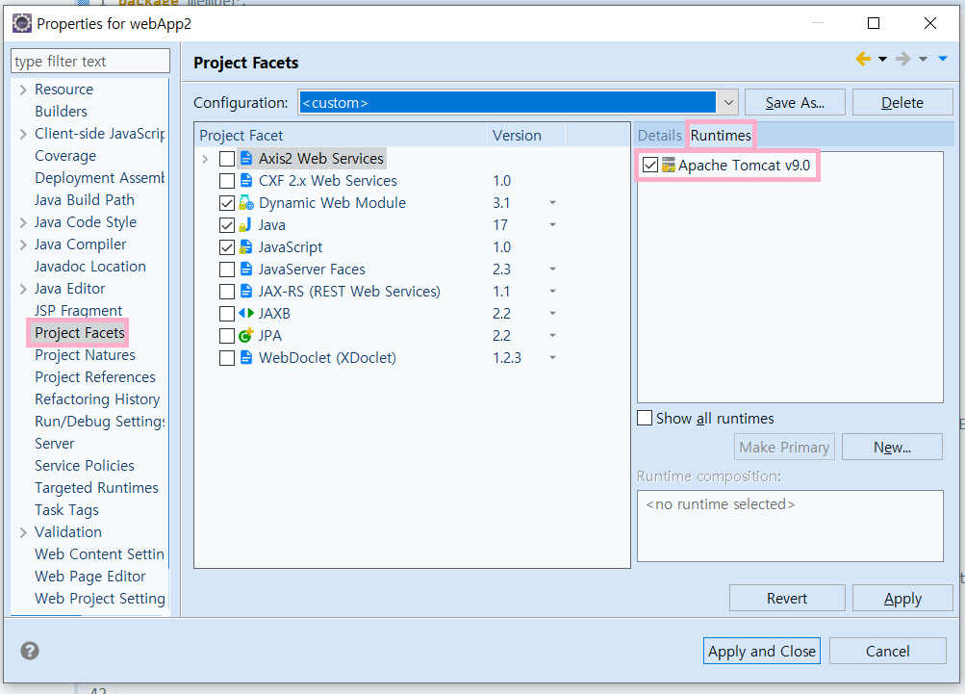
Task: Uncheck the JavaScript facet checkbox
Action: 227,247
